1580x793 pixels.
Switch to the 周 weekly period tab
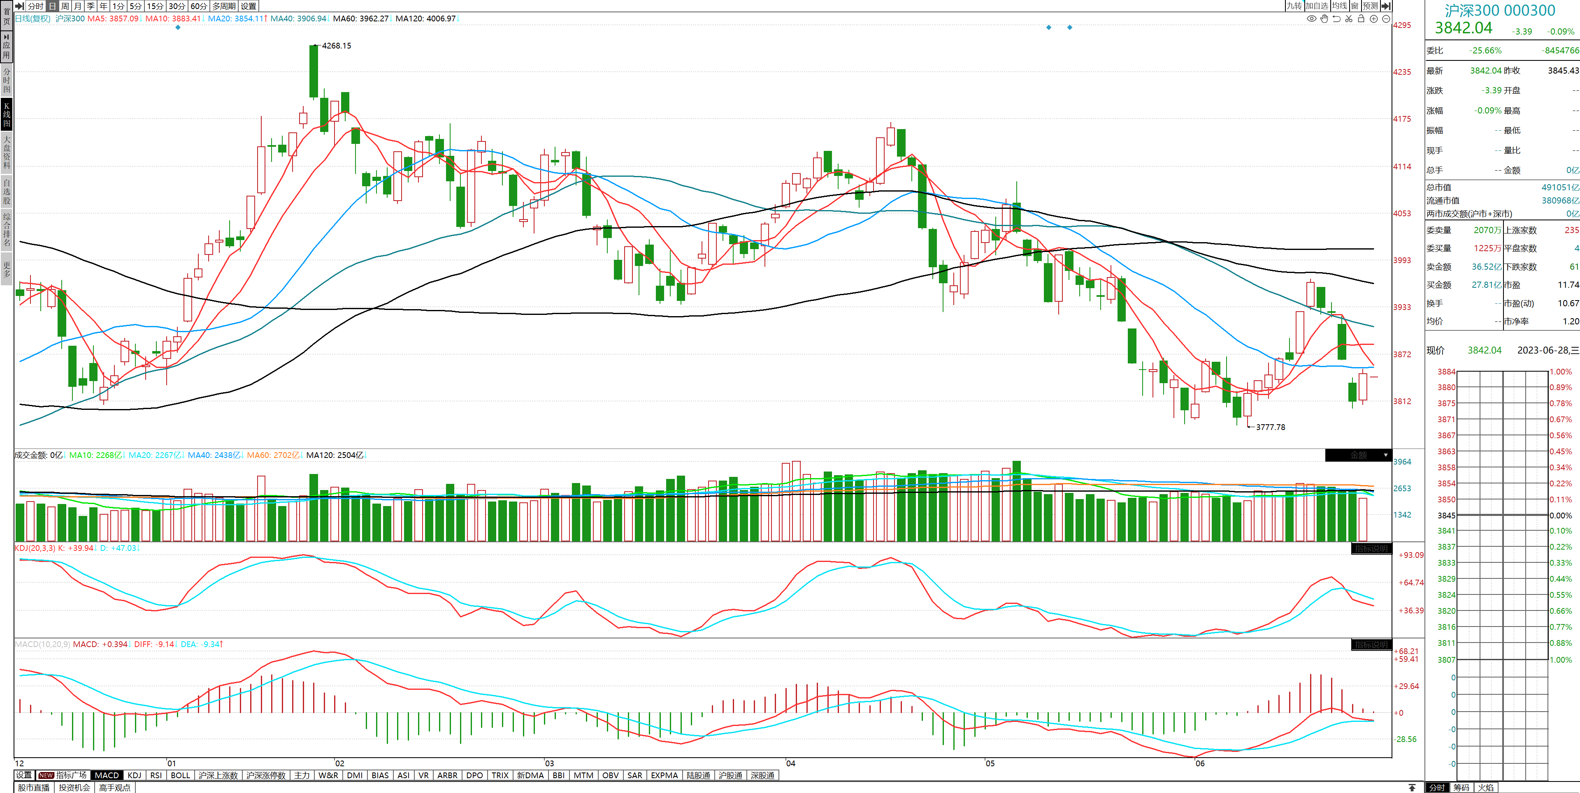point(65,6)
